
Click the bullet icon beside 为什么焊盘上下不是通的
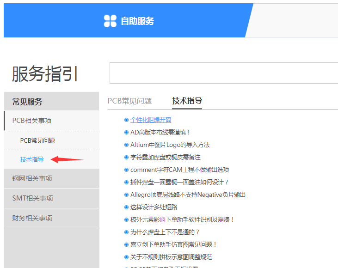click(127, 232)
